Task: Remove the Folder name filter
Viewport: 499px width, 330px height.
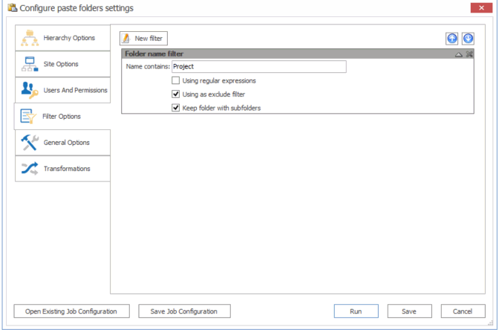Action: (x=469, y=54)
